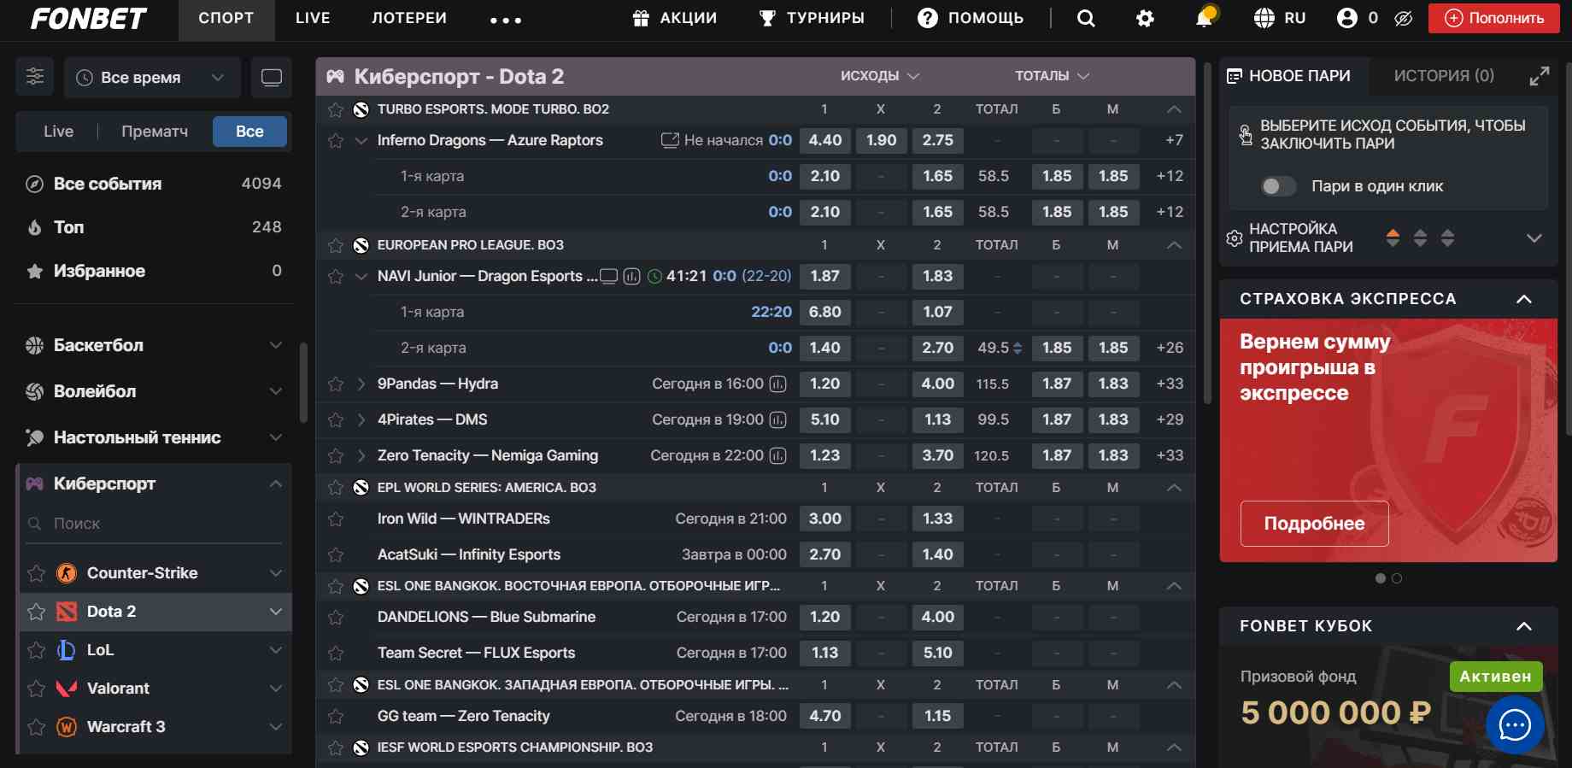Add Counter-Strike to favorites with star
The image size is (1572, 768).
[36, 573]
